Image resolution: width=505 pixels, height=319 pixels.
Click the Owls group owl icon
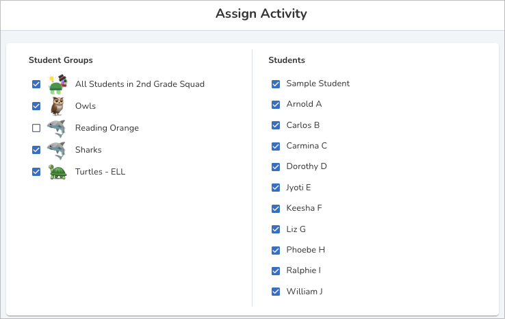pos(57,106)
